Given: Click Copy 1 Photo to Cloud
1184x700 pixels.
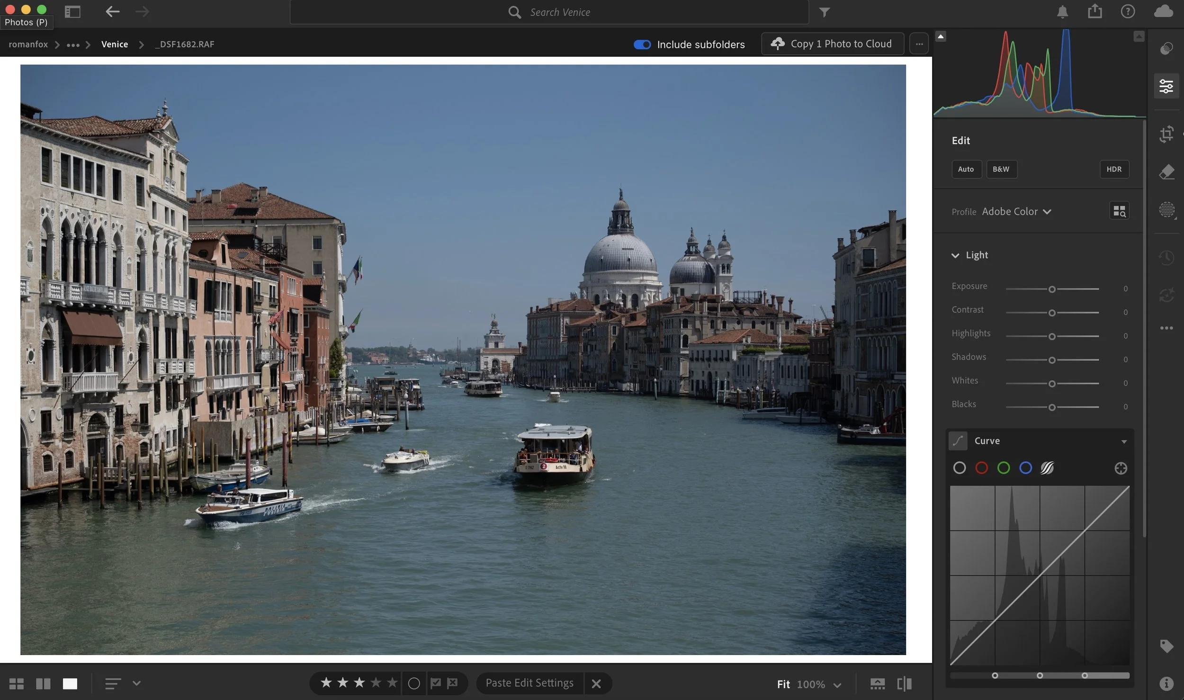Looking at the screenshot, I should tap(833, 44).
